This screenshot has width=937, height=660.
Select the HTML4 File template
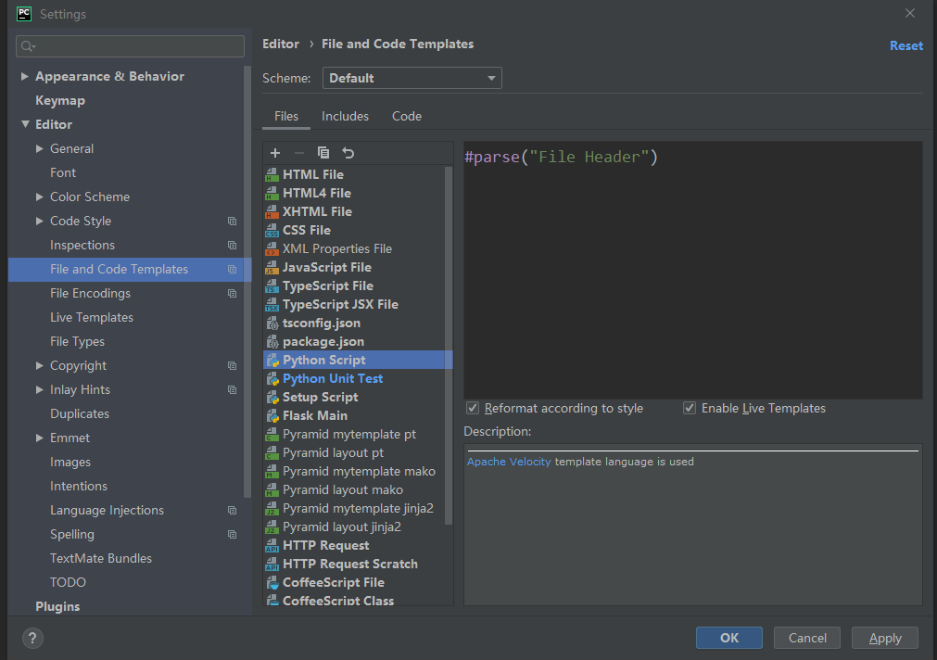[x=358, y=193]
